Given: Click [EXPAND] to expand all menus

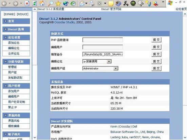Looking at the screenshot, I should click(10, 14).
